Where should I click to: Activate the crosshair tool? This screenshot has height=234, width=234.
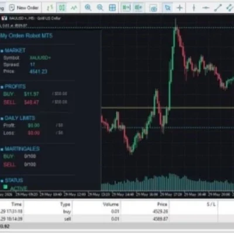tap(180, 8)
